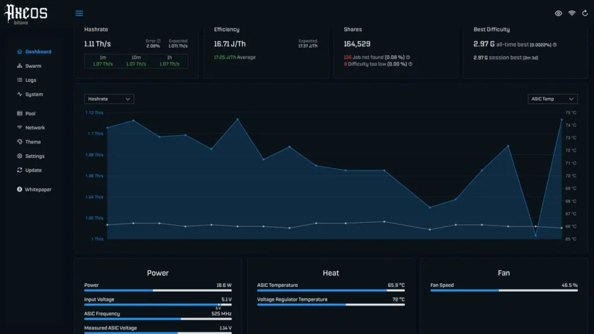Click the Whitepaper bitcoin icon
This screenshot has height=334, width=594.
point(20,190)
